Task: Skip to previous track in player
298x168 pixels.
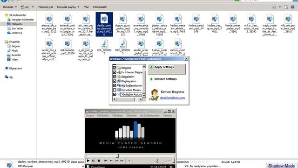Action: [106, 161]
